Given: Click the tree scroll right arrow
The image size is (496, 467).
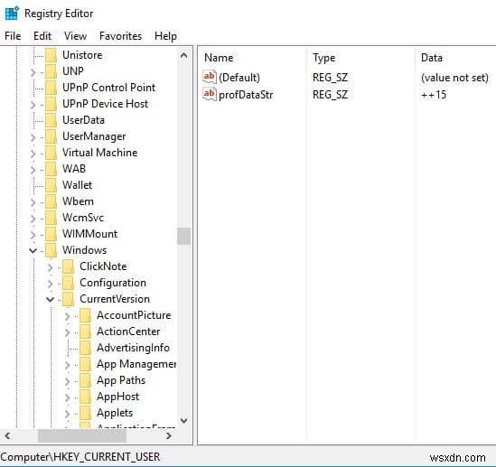Looking at the screenshot, I should pyautogui.click(x=169, y=436).
